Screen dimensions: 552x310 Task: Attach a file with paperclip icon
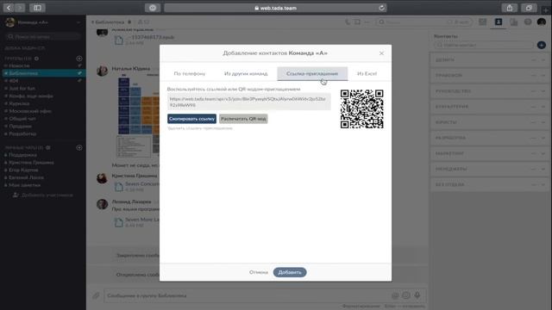tap(96, 295)
